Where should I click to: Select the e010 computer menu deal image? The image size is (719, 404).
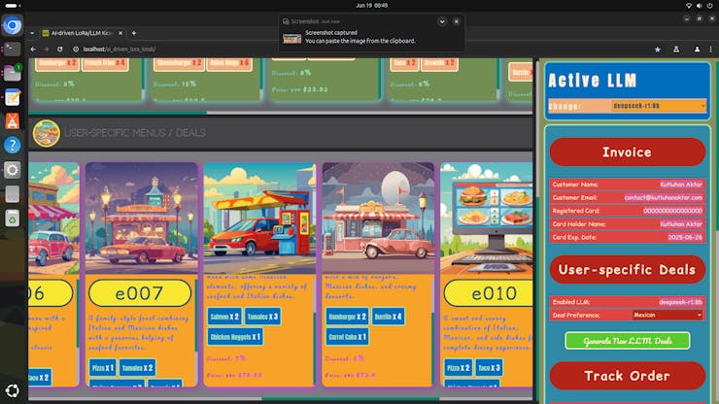tap(487, 218)
